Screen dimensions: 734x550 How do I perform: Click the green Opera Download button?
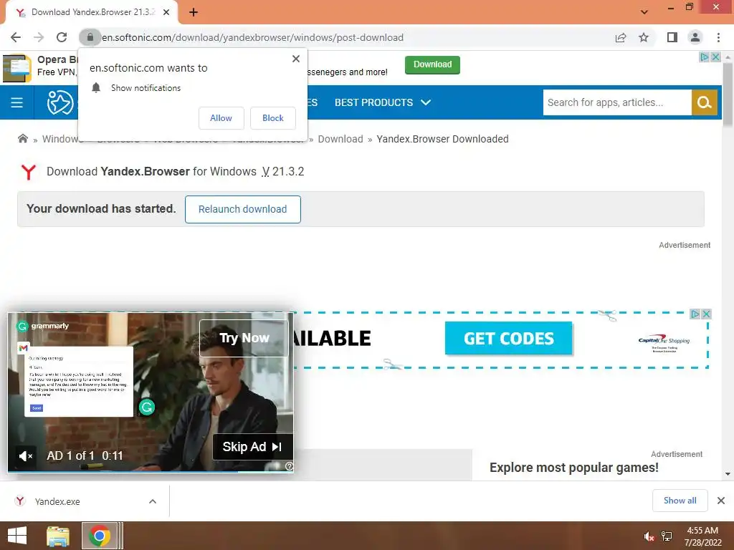coord(432,64)
